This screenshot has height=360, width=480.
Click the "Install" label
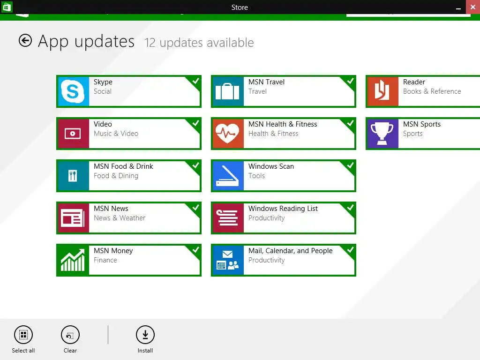[x=145, y=351]
